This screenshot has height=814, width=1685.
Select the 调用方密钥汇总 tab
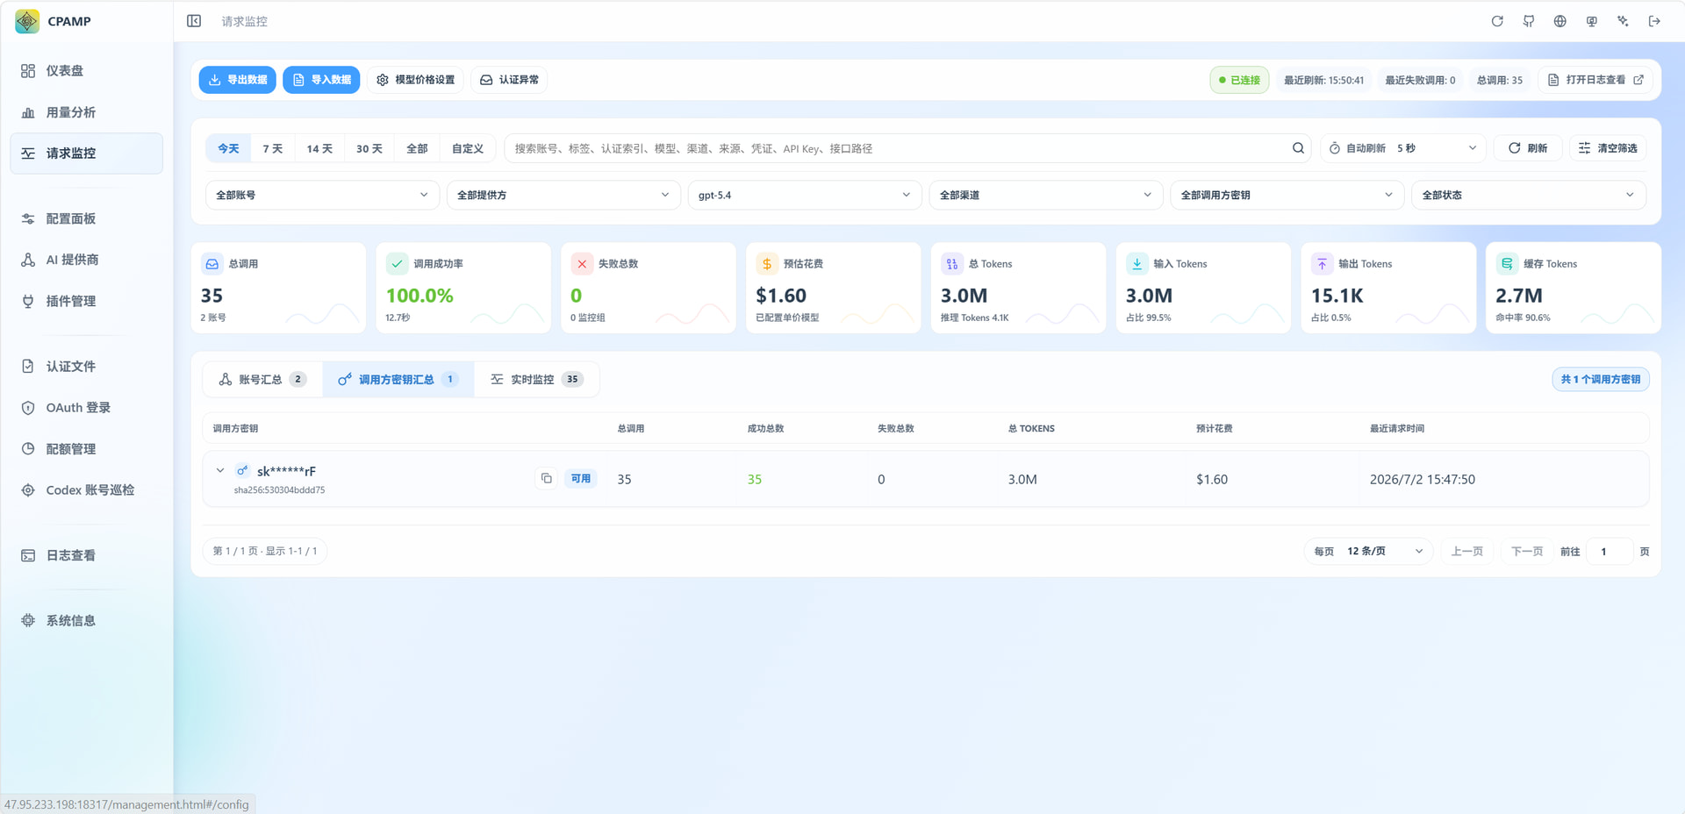pyautogui.click(x=398, y=380)
